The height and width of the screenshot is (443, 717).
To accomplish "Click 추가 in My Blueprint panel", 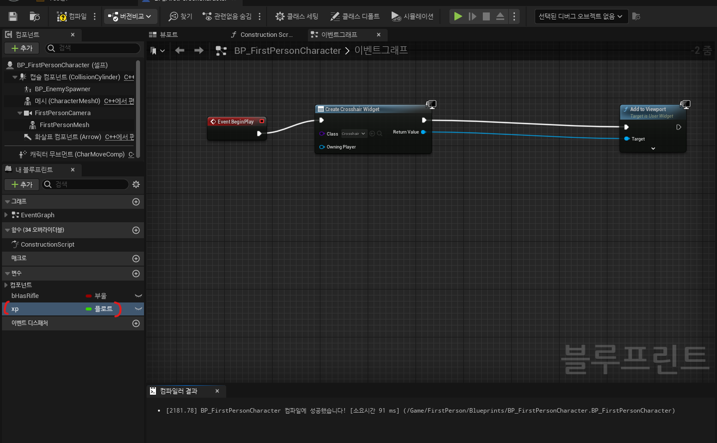I will 22,184.
